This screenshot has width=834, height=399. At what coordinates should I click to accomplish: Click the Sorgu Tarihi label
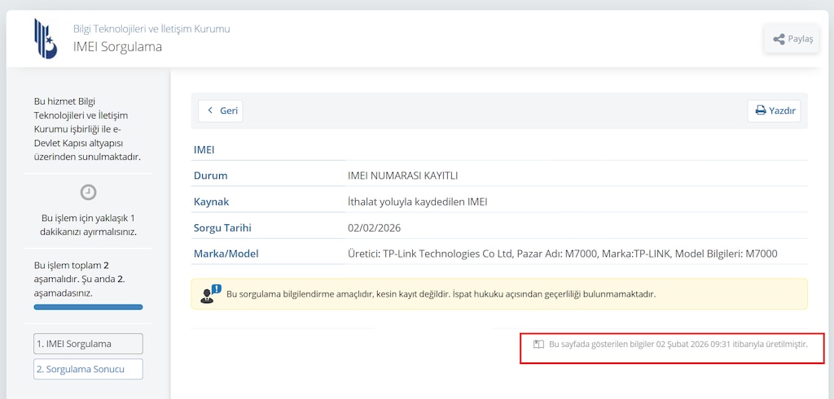pyautogui.click(x=222, y=228)
